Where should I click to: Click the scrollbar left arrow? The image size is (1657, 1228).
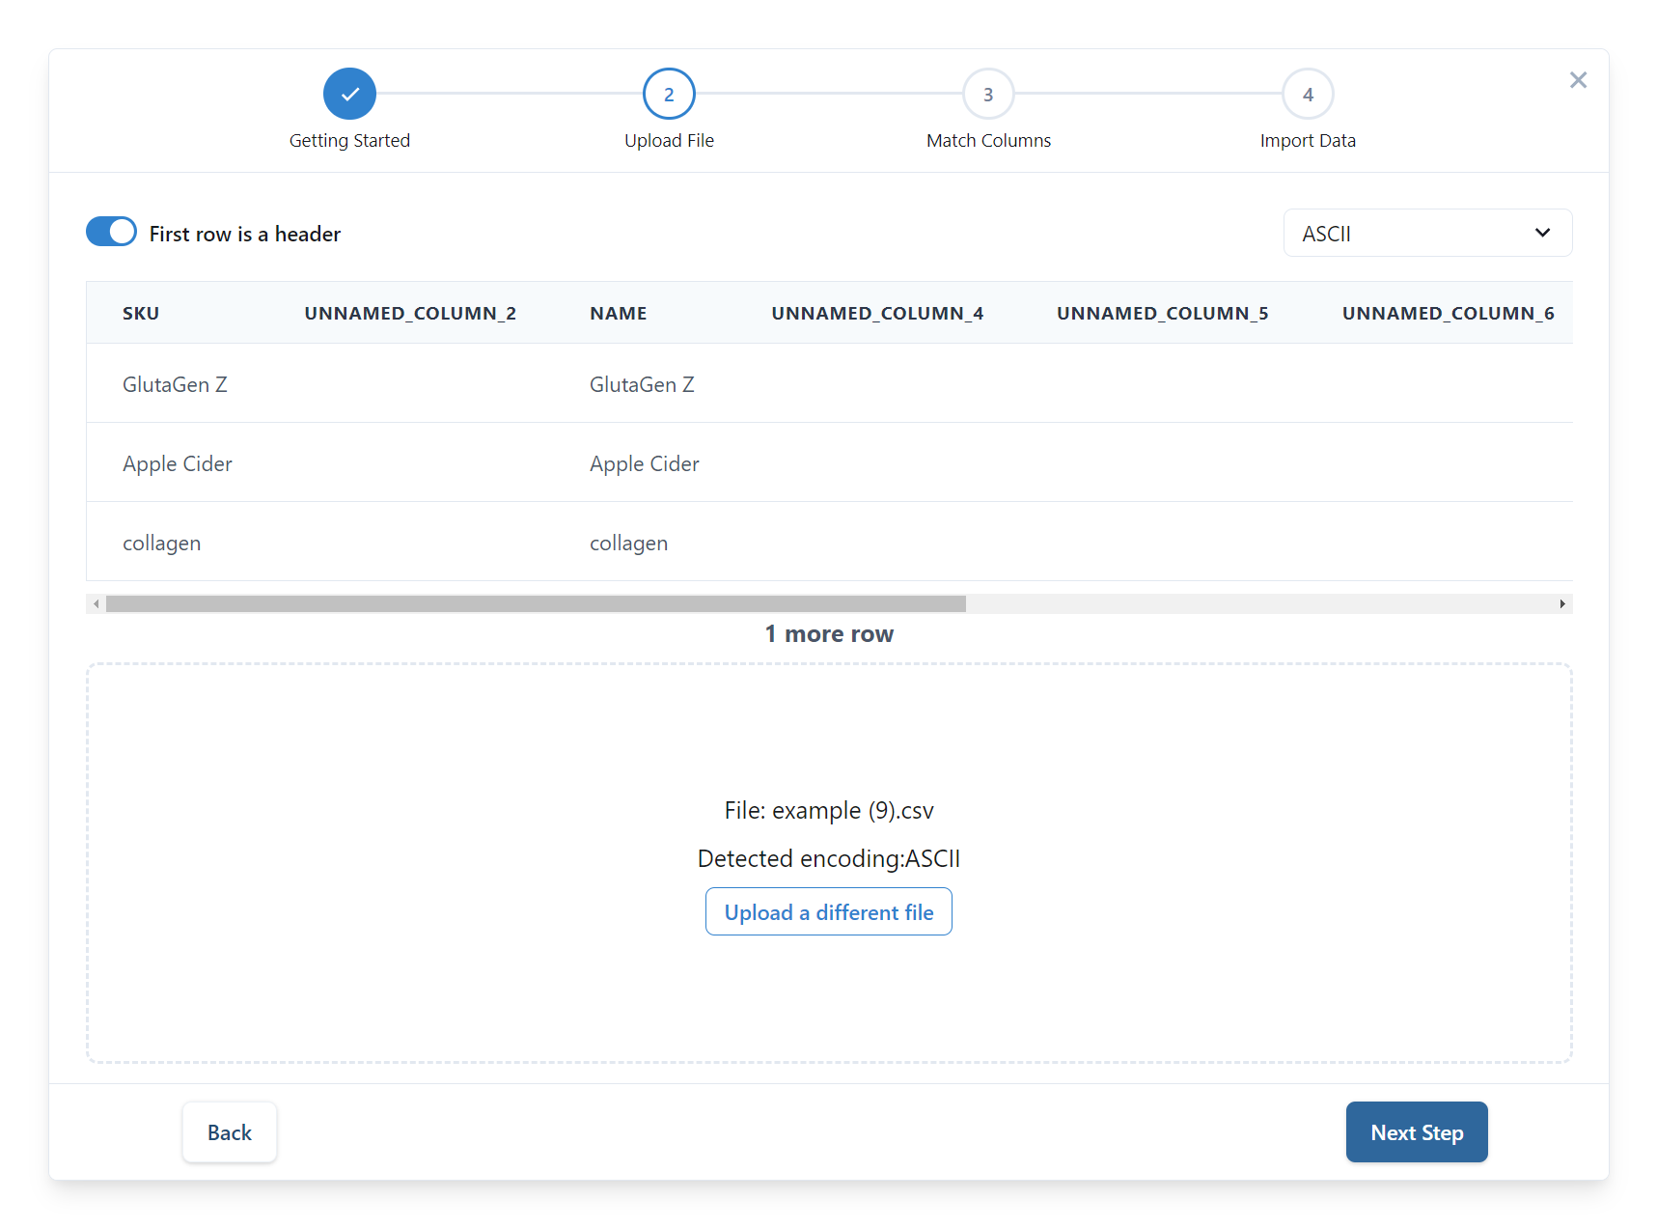[96, 603]
